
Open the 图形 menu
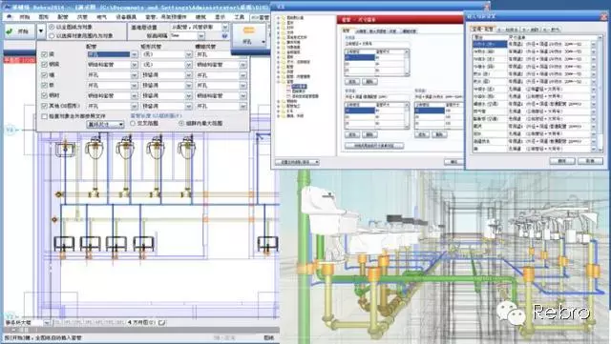pos(43,17)
